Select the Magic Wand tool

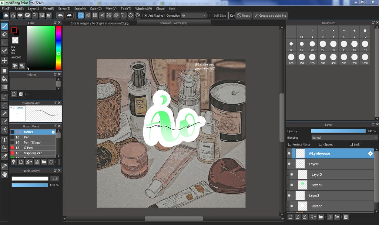pyautogui.click(x=4, y=113)
